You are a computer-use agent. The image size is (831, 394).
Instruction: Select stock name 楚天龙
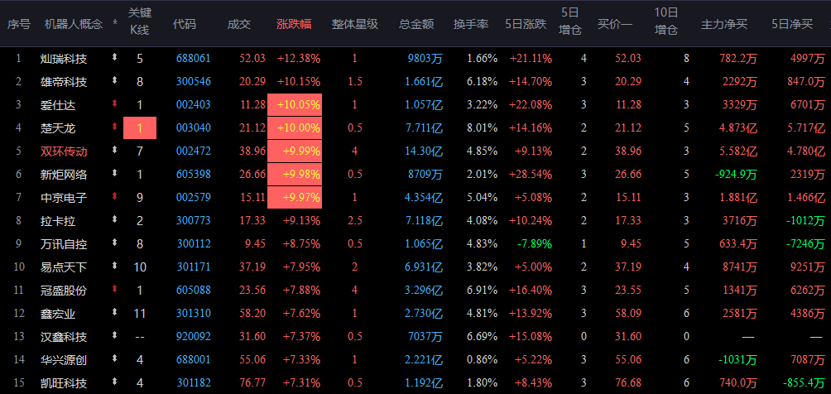58,127
